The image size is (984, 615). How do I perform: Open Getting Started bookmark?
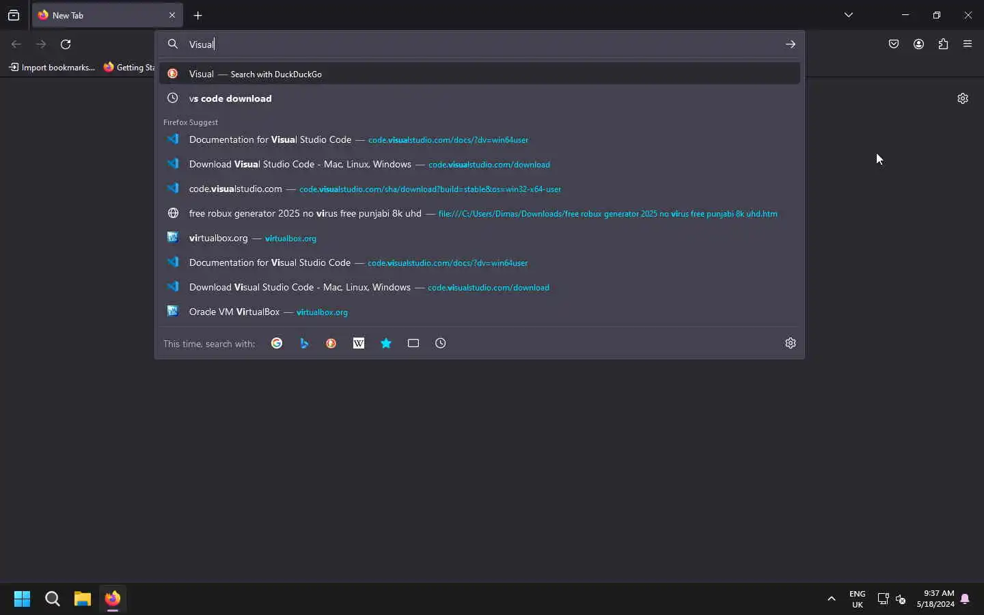(129, 67)
